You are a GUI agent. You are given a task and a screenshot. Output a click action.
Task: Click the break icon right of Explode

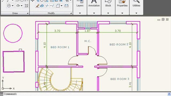[47, 6]
